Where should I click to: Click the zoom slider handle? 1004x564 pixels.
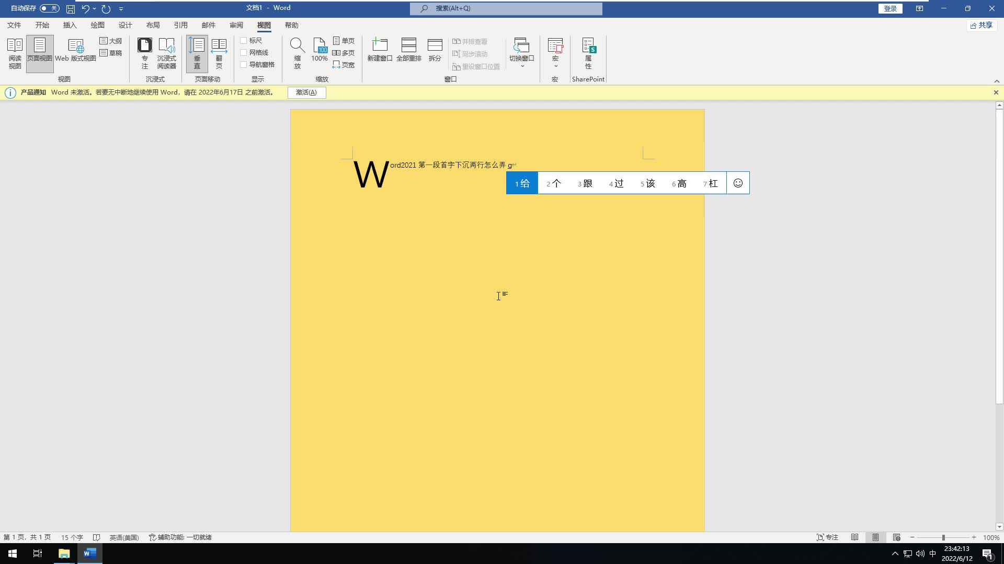tap(943, 537)
